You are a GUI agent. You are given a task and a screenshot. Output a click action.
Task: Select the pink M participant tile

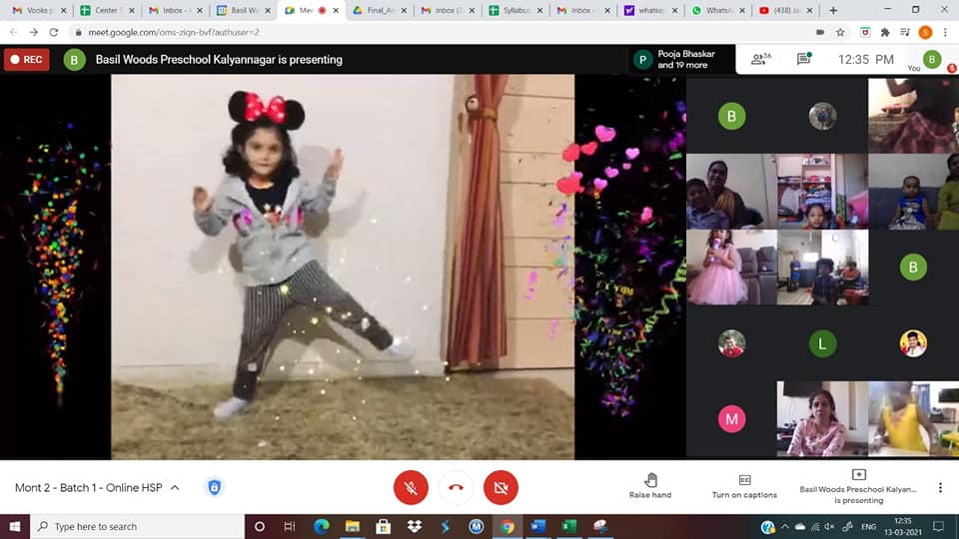click(731, 419)
